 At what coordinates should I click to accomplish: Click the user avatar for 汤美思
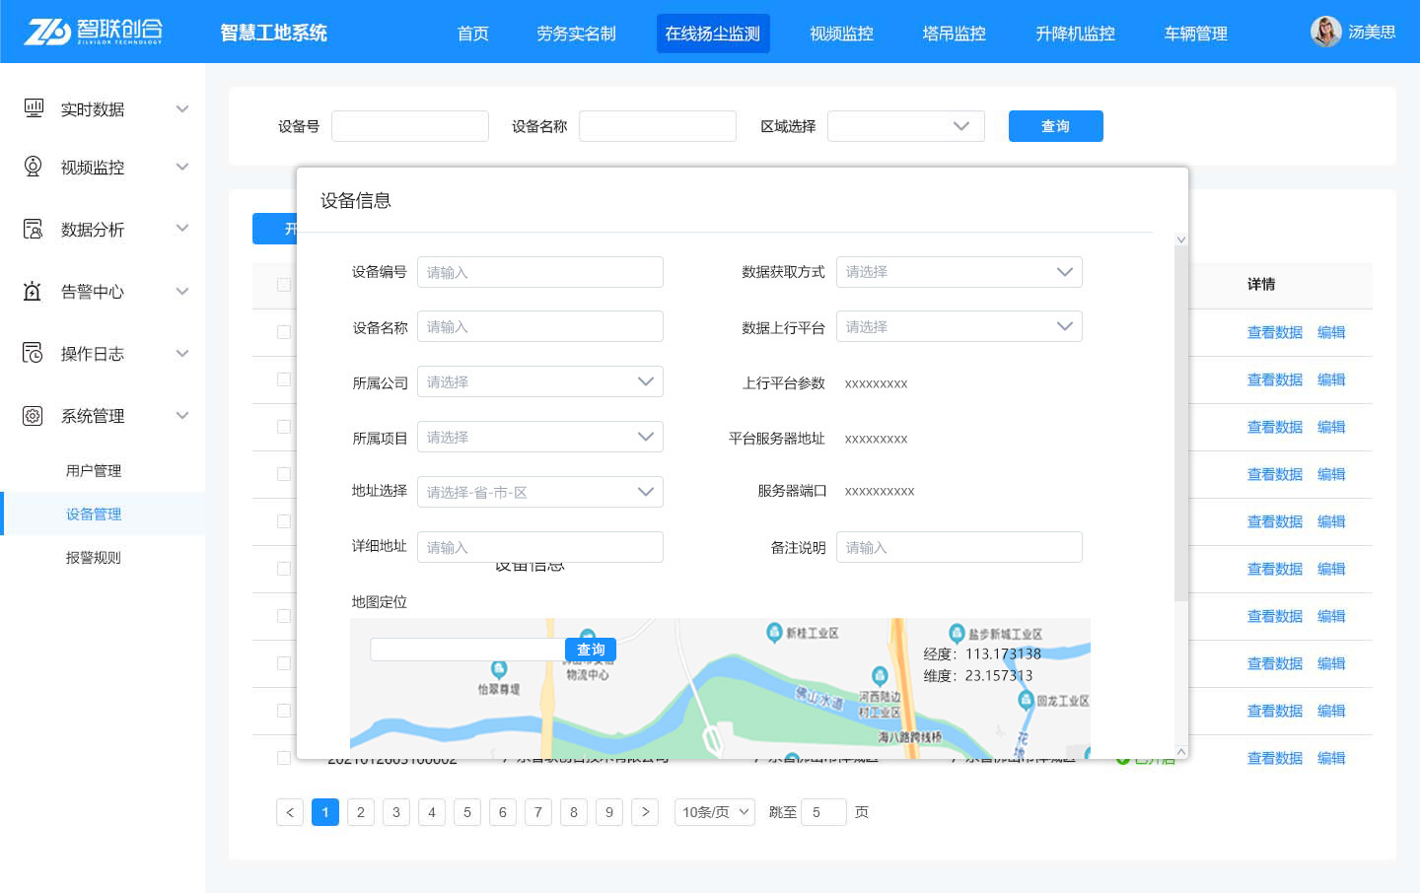pyautogui.click(x=1325, y=32)
